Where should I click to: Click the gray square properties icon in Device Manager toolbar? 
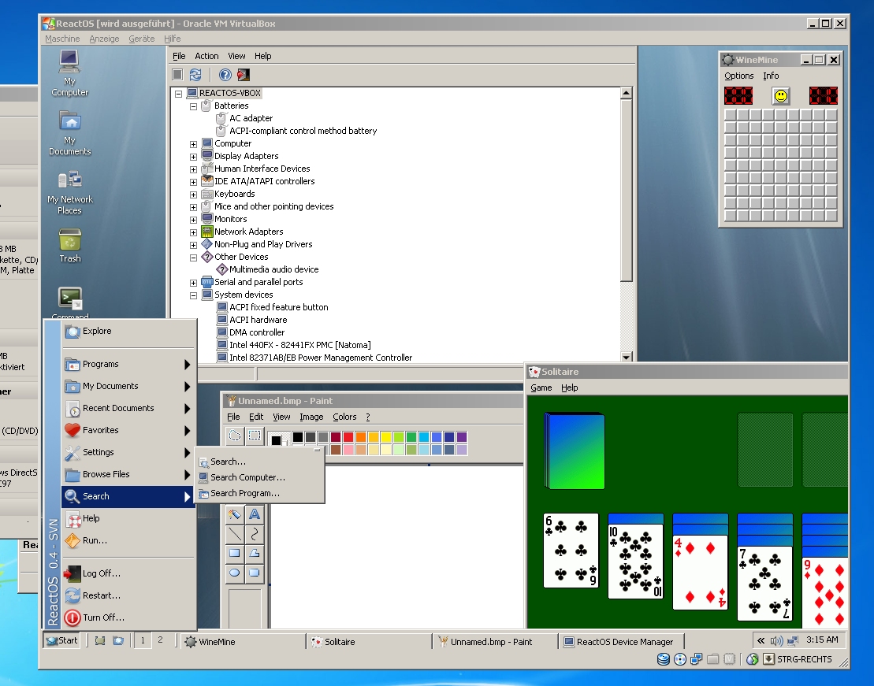[x=177, y=75]
